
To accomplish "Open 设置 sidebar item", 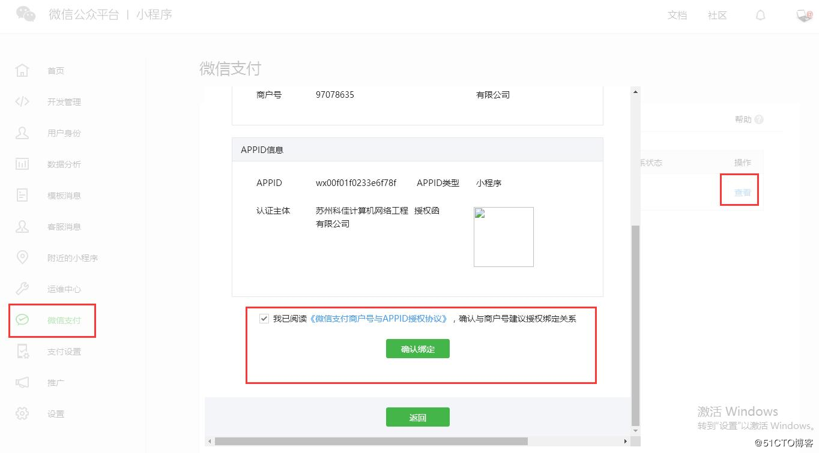I will pos(56,414).
